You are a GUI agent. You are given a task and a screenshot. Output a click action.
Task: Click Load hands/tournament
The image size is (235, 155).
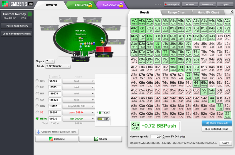coord(17,34)
